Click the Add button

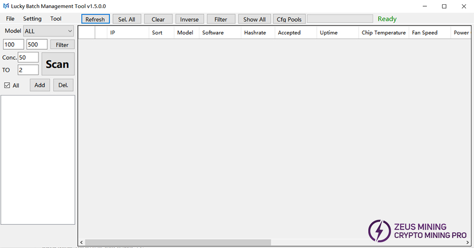40,85
